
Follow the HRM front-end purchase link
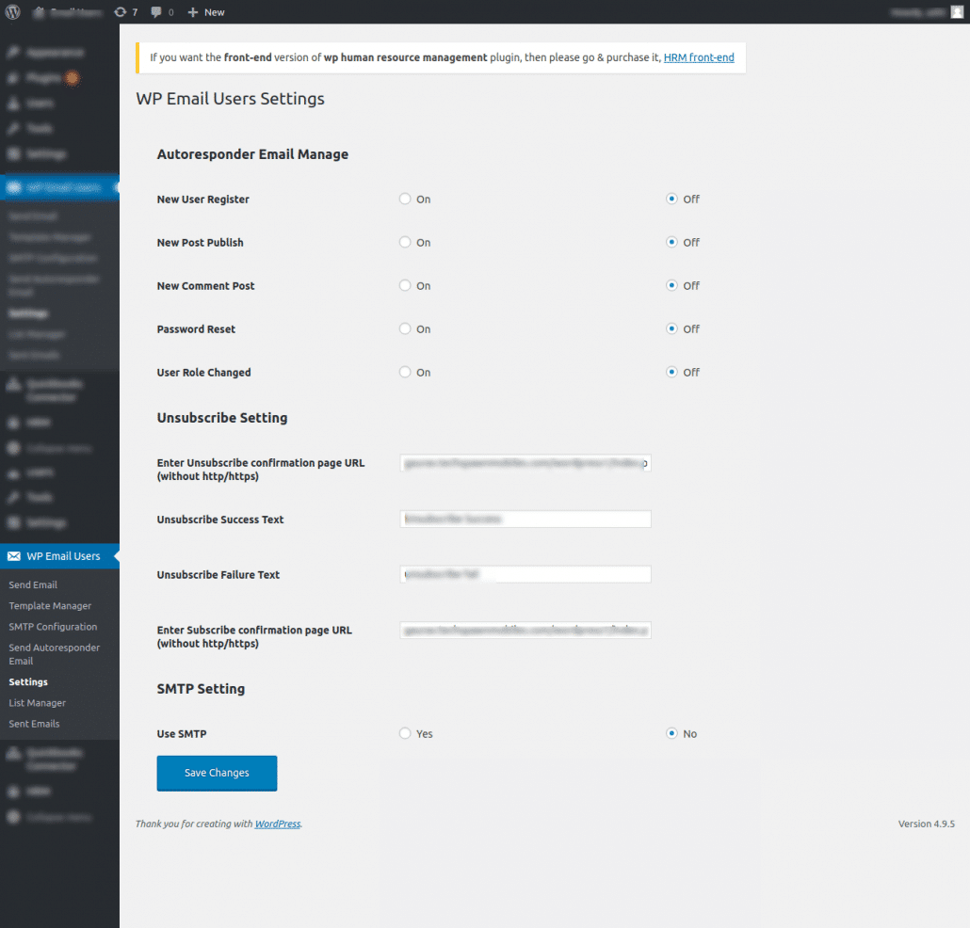point(699,57)
